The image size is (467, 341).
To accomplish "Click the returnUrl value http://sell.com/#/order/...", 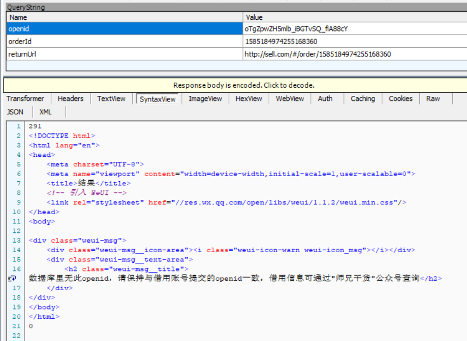I will [318, 54].
